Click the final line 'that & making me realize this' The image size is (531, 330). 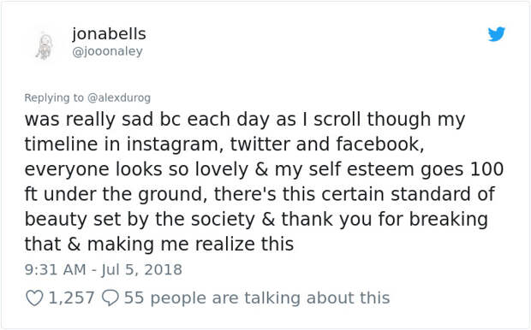(159, 245)
